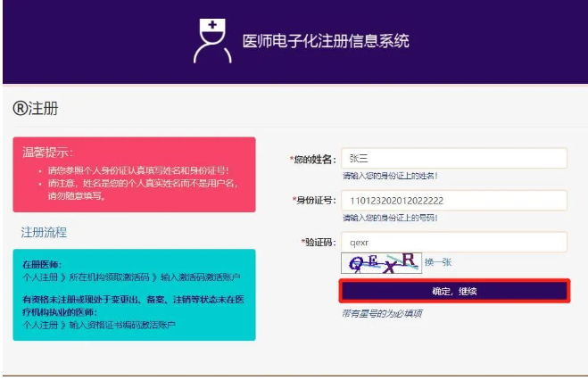Click the hint text below the name field
Screen dimensions: 588x380
click(390, 176)
